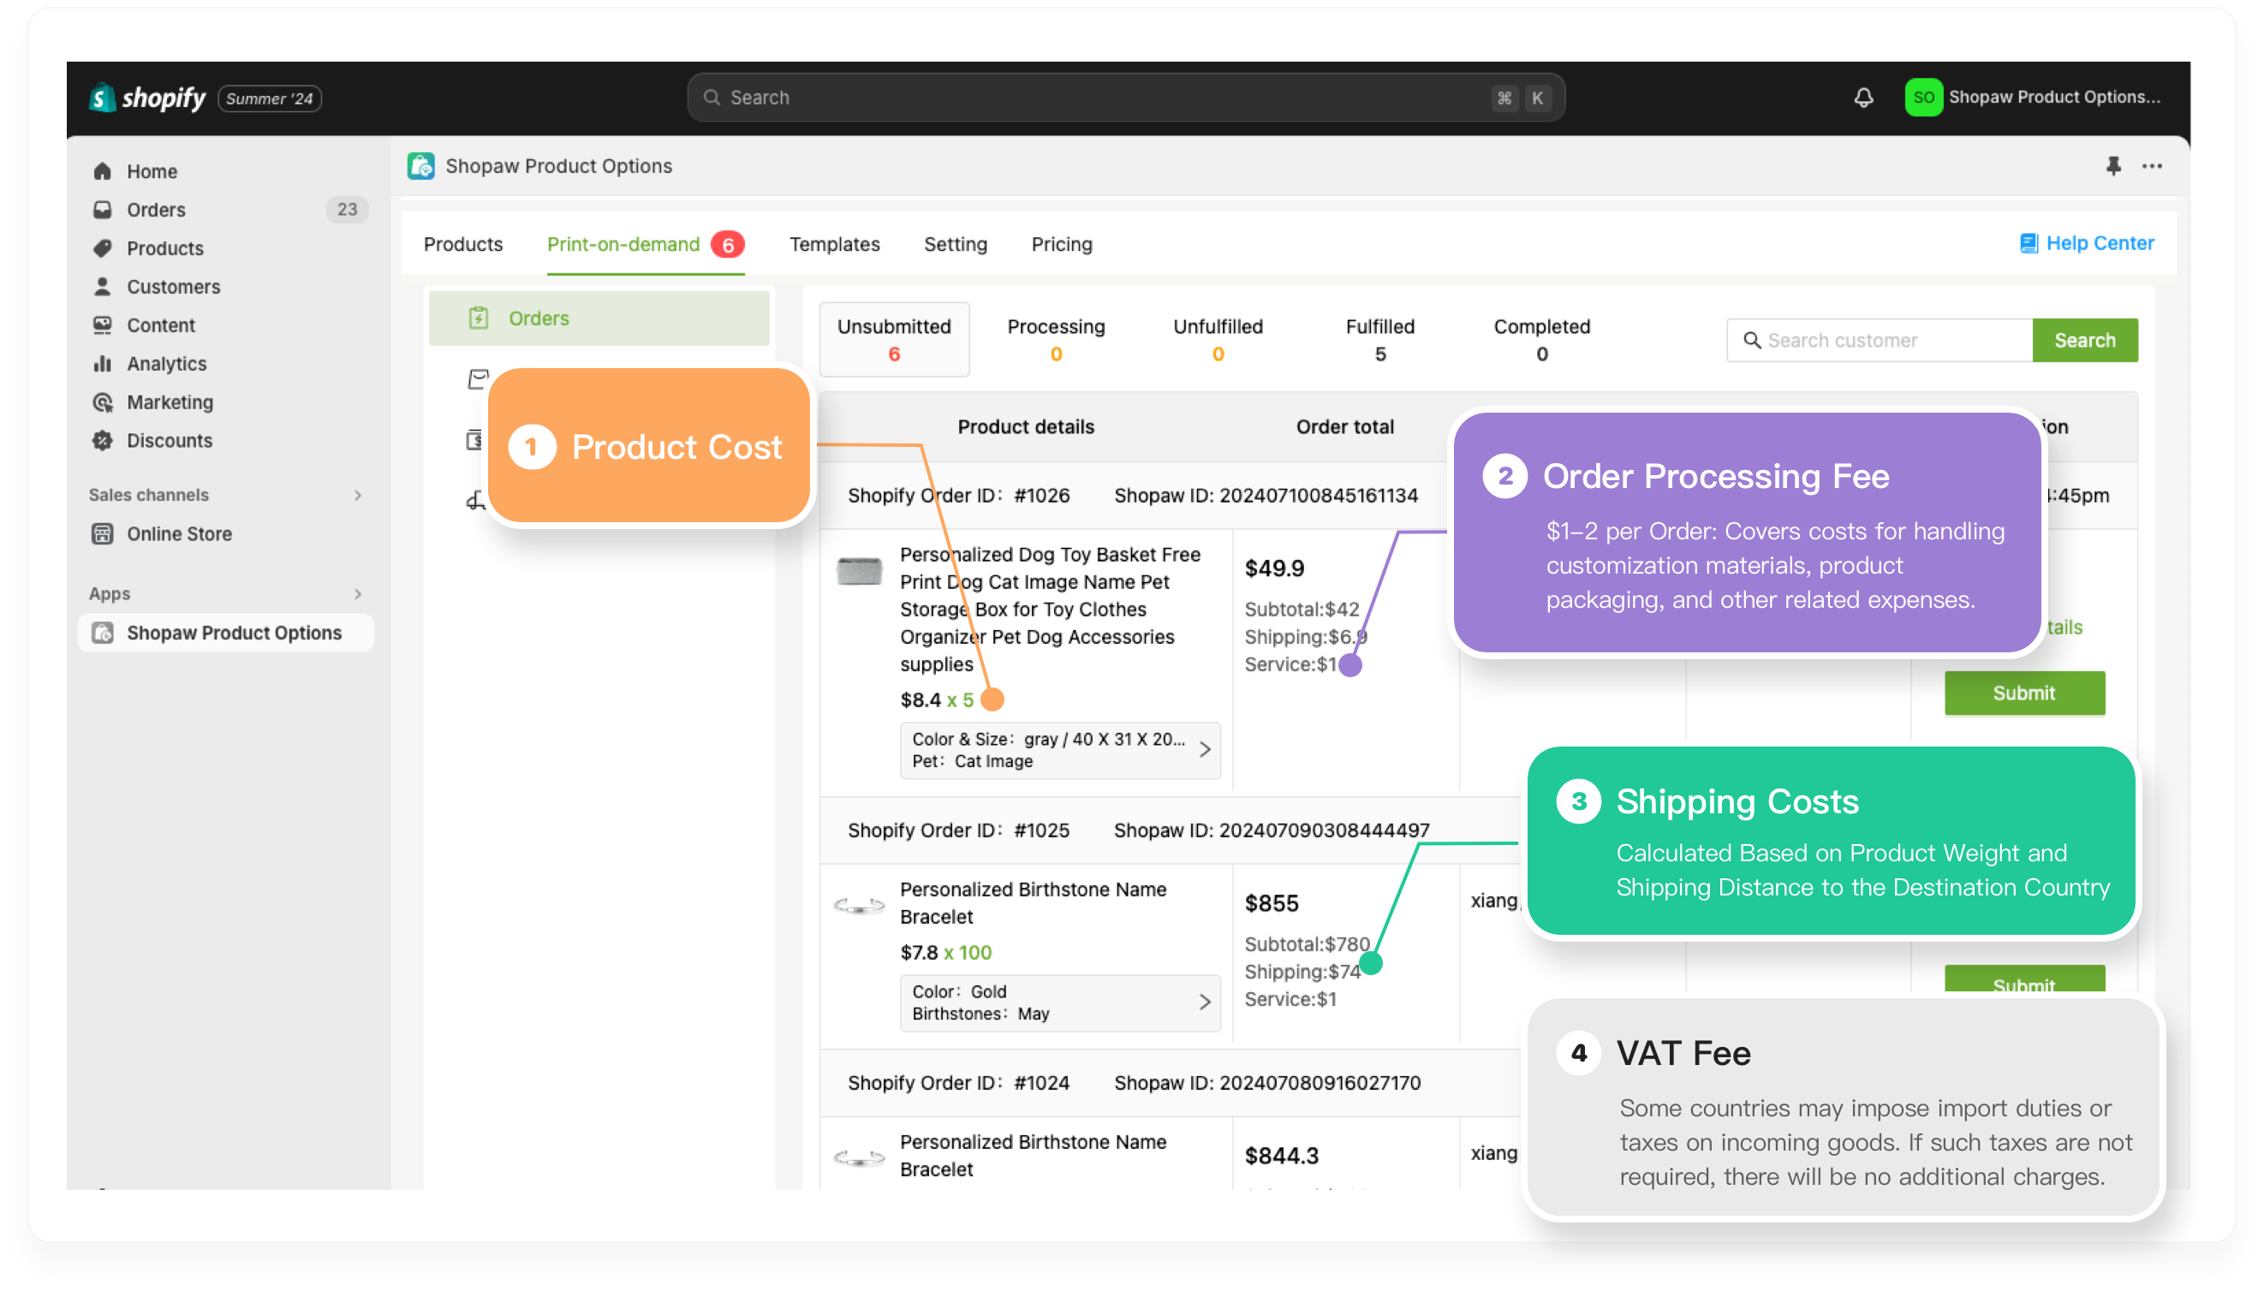Click the bracelet thumbnail for order #1025
2264x1291 pixels.
860,906
